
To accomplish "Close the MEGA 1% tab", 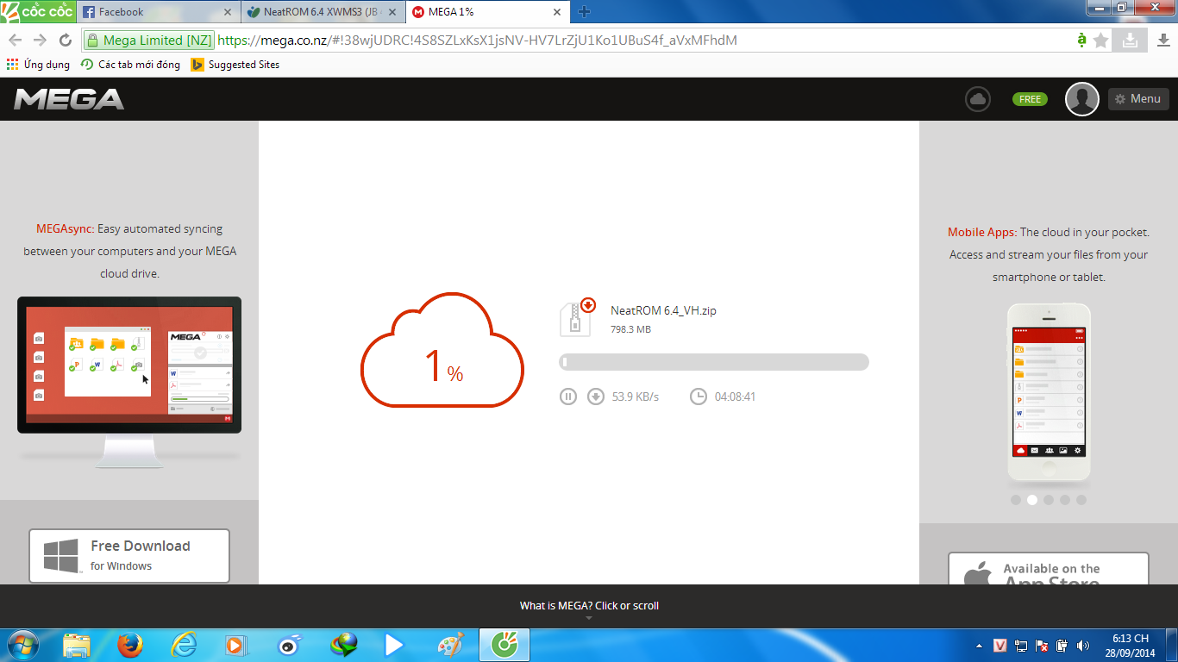I will click(557, 12).
